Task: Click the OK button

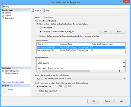Action: pos(94,101)
